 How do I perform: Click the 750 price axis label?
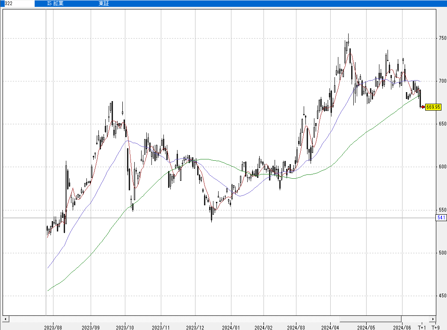443,38
